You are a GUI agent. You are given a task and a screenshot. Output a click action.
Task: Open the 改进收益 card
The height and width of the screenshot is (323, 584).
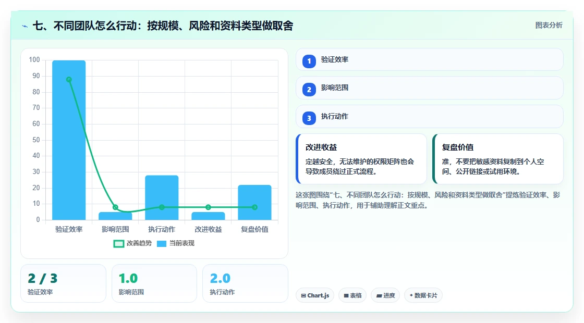tap(361, 159)
